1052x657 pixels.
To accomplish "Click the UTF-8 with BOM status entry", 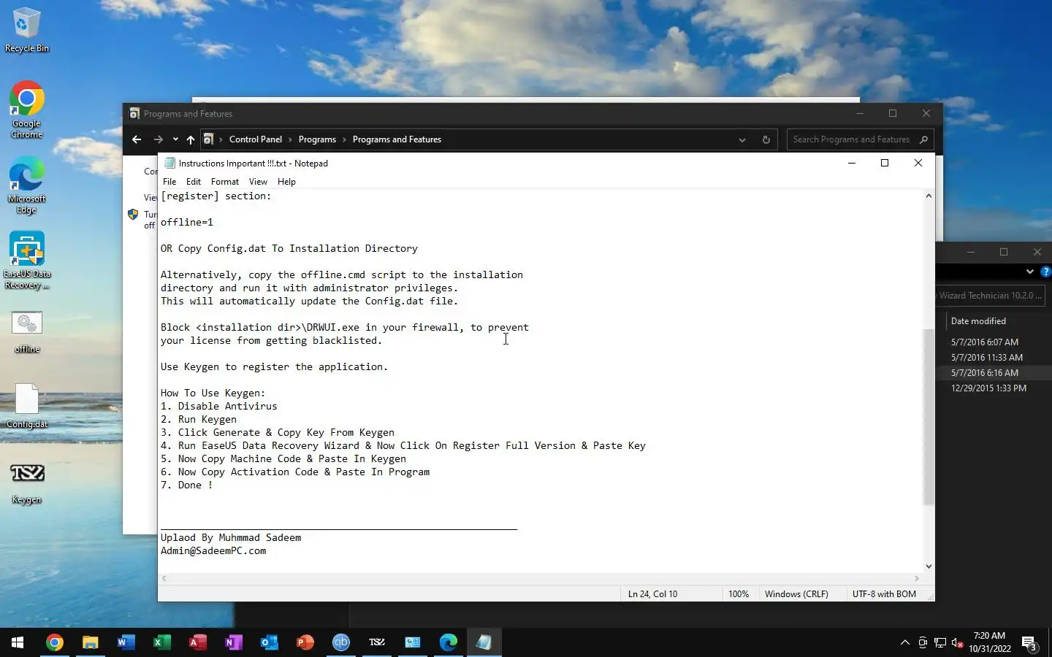I will coord(884,594).
